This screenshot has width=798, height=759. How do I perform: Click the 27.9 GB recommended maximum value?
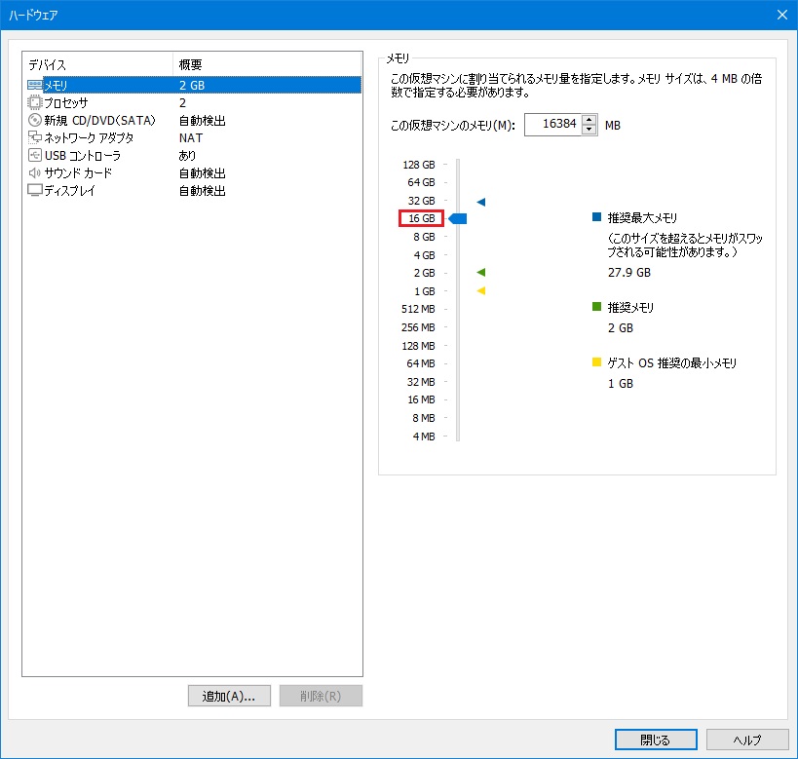[x=629, y=273]
